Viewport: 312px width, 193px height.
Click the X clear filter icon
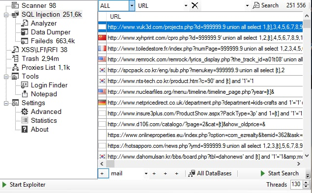coord(195,5)
